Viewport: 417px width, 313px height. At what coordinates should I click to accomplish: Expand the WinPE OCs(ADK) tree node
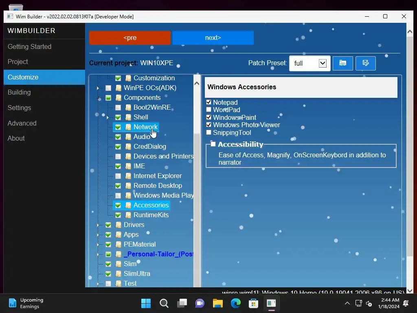pos(98,88)
